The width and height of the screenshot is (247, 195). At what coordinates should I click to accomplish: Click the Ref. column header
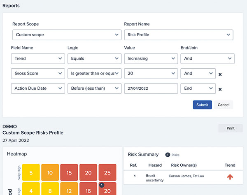tap(133, 165)
